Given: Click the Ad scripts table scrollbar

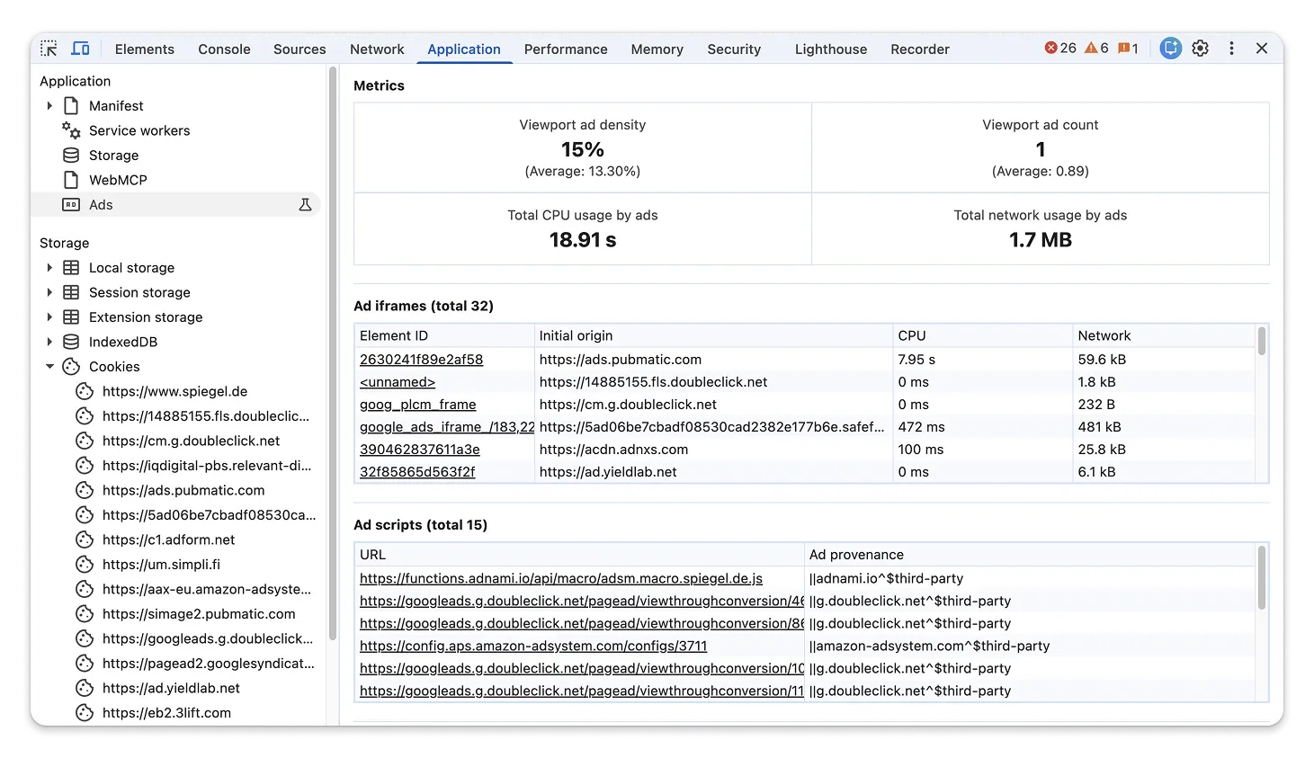Looking at the screenshot, I should tap(1262, 578).
